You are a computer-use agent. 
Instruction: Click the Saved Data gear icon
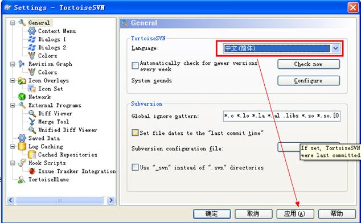22,138
